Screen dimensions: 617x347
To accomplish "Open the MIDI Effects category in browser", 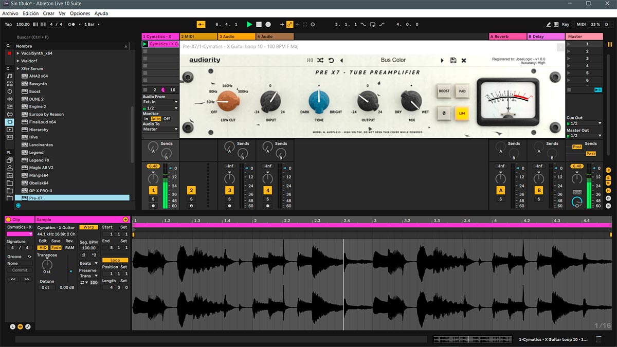I will click(x=10, y=107).
